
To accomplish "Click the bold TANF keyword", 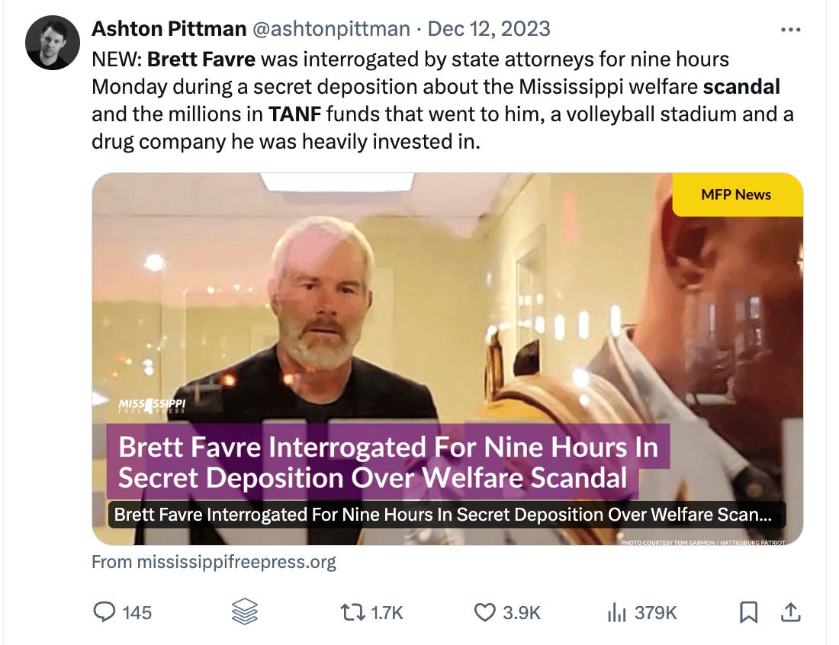I will tap(295, 114).
